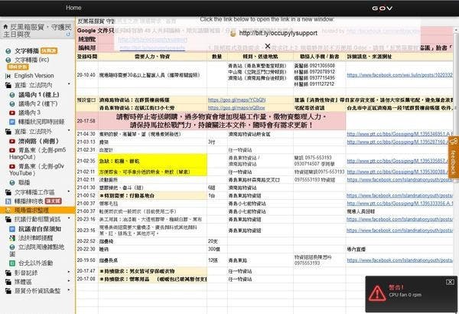This screenshot has width=459, height=314.
Task: Dismiss the CPU fan warning notification
Action: [450, 282]
